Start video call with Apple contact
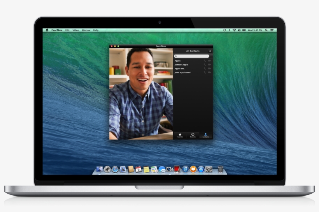Screen dimensions: 319x212 pyautogui.click(x=210, y=61)
